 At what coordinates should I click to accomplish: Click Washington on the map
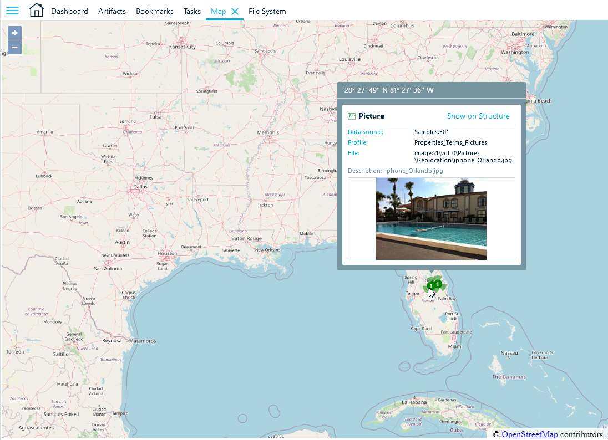click(x=515, y=52)
